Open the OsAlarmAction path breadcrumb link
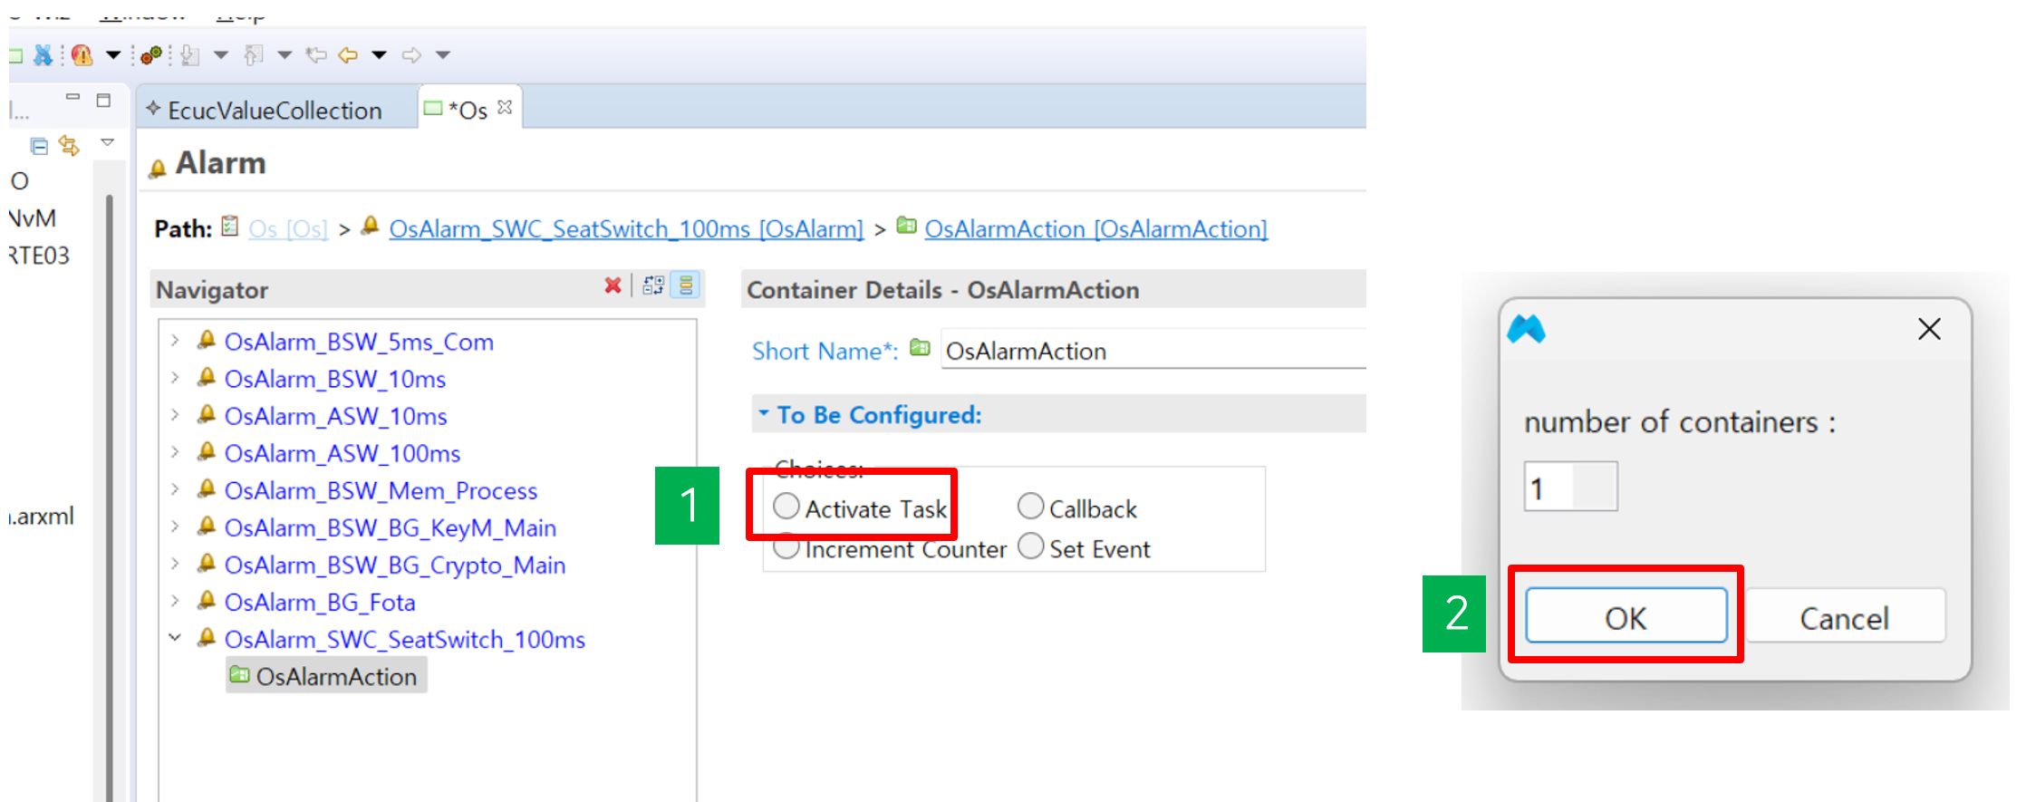 [x=1095, y=229]
